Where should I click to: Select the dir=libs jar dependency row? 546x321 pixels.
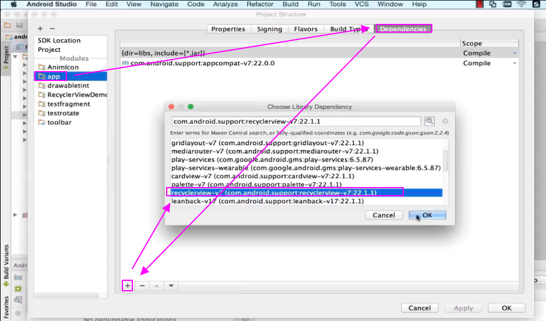[319, 53]
